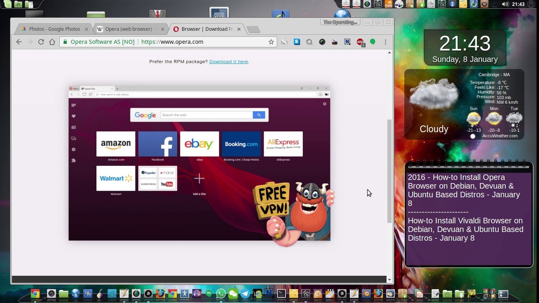The width and height of the screenshot is (539, 303).
Task: Close the Browser | Download tab
Action: point(239,29)
